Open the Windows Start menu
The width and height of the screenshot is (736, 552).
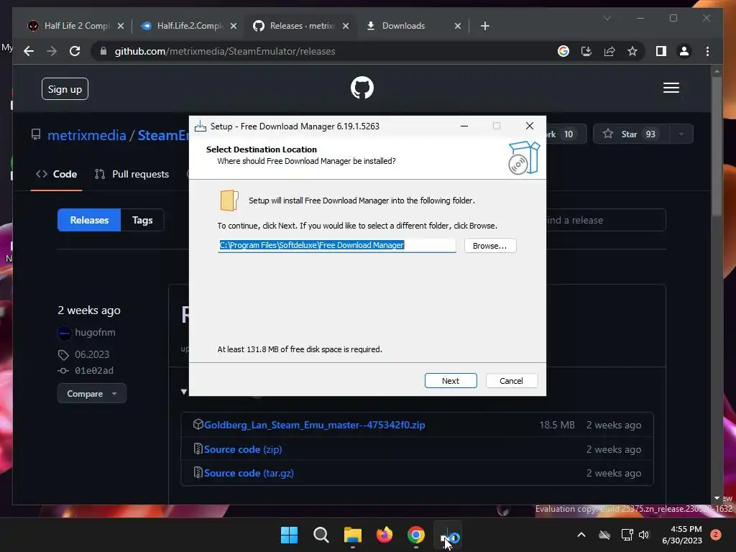289,535
